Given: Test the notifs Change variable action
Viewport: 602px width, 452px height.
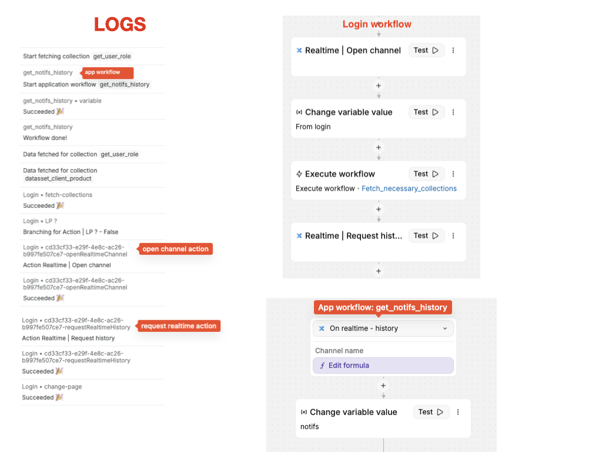Looking at the screenshot, I should 431,413.
